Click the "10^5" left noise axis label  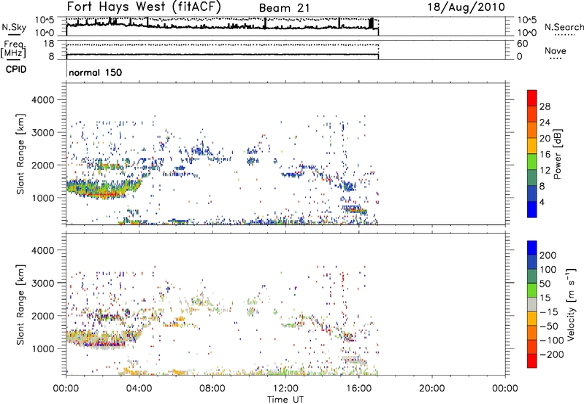click(45, 20)
